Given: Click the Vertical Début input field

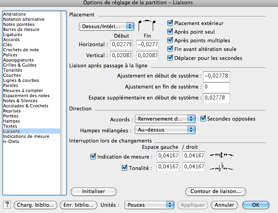Looking at the screenshot, I should pyautogui.click(x=122, y=55).
